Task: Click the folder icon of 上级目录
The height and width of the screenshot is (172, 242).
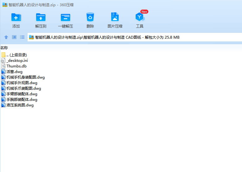Action: point(3,55)
